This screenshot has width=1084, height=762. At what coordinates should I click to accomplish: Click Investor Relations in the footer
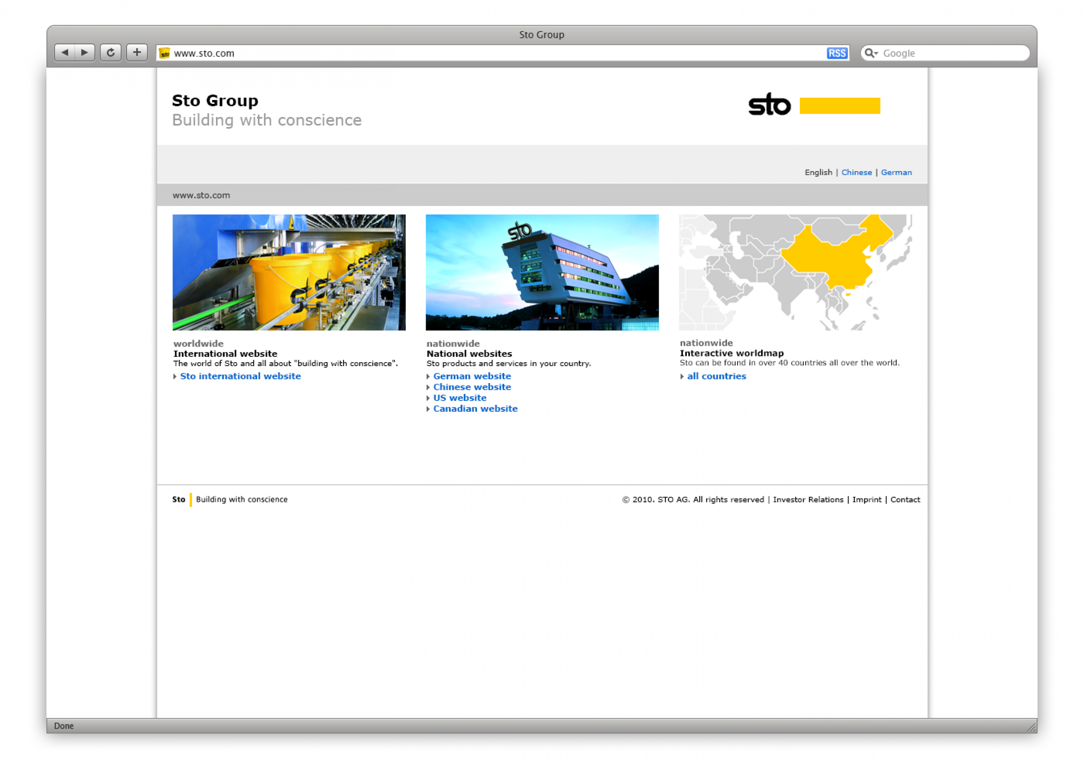(x=808, y=499)
